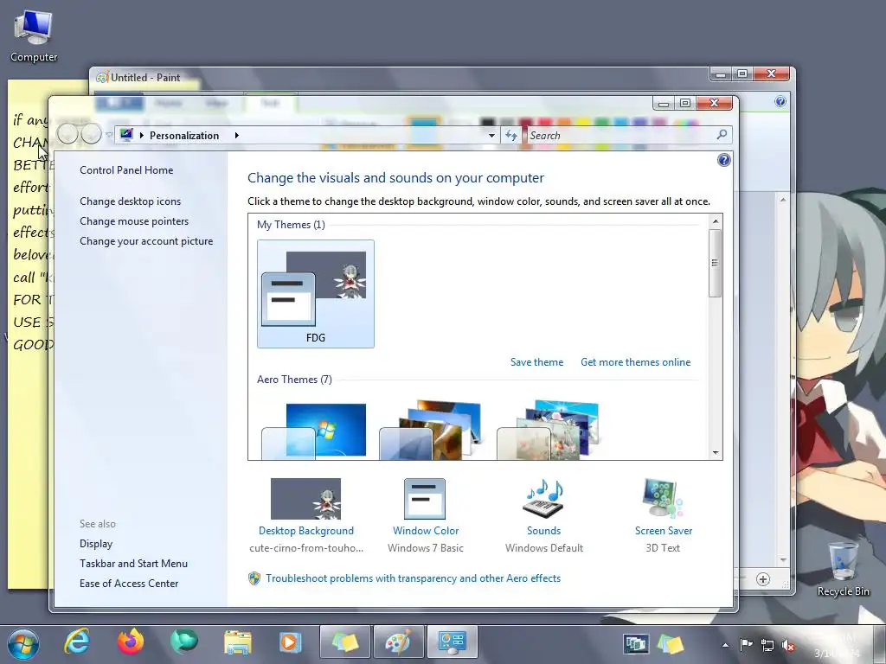Viewport: 886px width, 664px height.
Task: Open Window Color link
Action: [x=426, y=531]
